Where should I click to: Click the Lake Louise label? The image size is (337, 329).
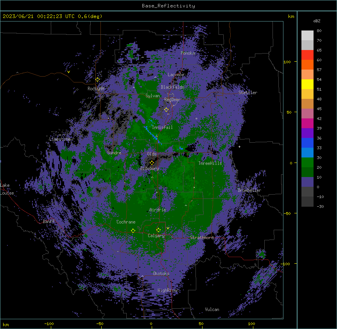coord(7,189)
